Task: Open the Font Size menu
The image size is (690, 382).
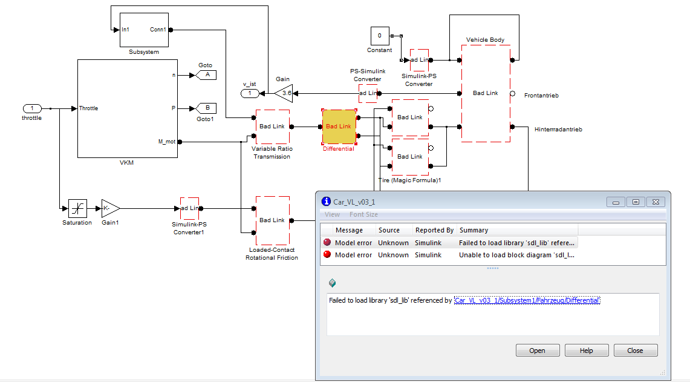Action: 363,214
